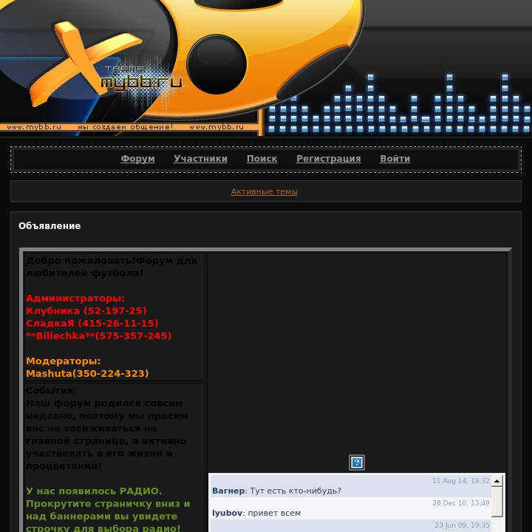The image size is (532, 532).
Task: Click the Администраторы: heading
Action: click(x=75, y=299)
